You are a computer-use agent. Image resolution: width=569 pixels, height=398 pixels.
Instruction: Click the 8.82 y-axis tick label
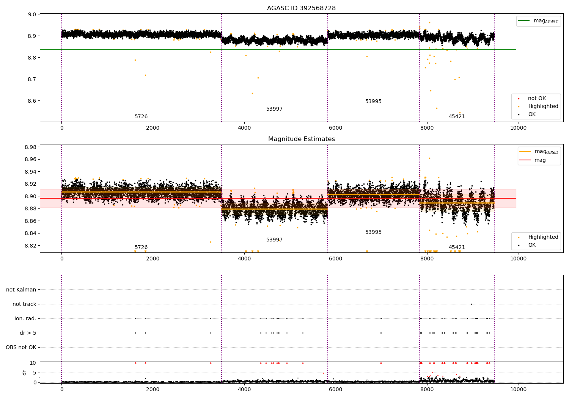coord(31,246)
